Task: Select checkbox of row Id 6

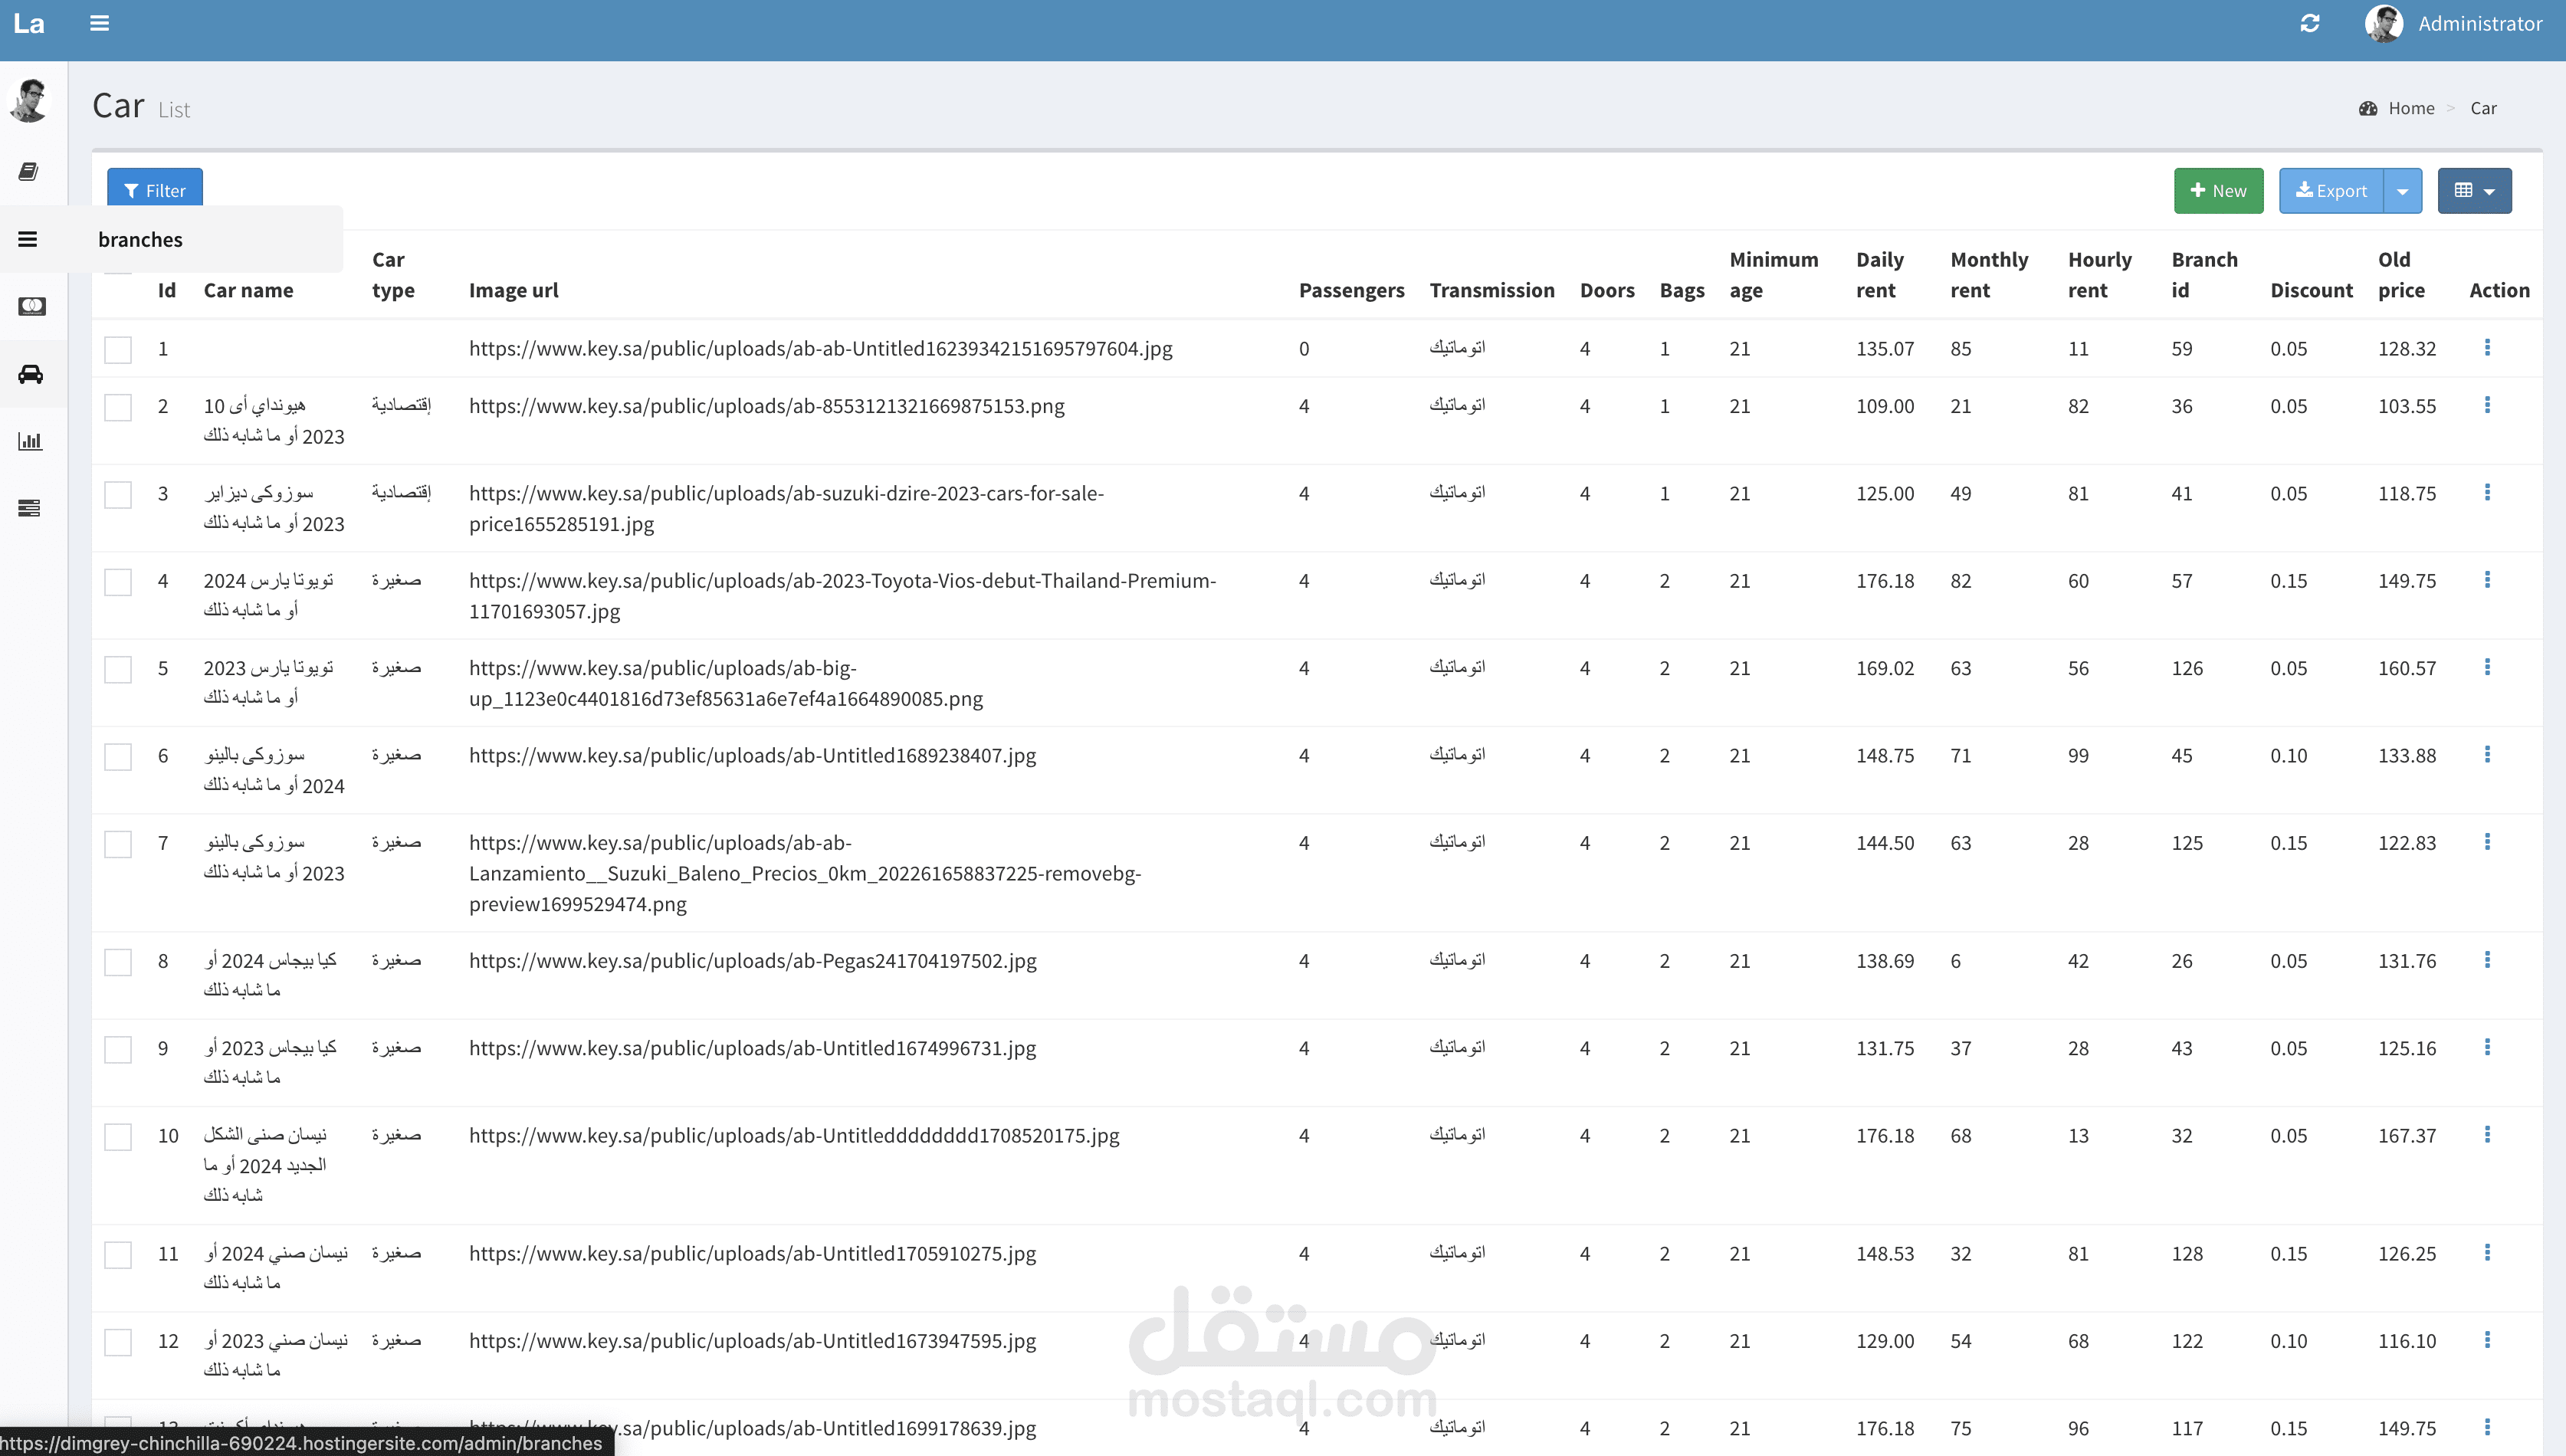Action: [118, 756]
